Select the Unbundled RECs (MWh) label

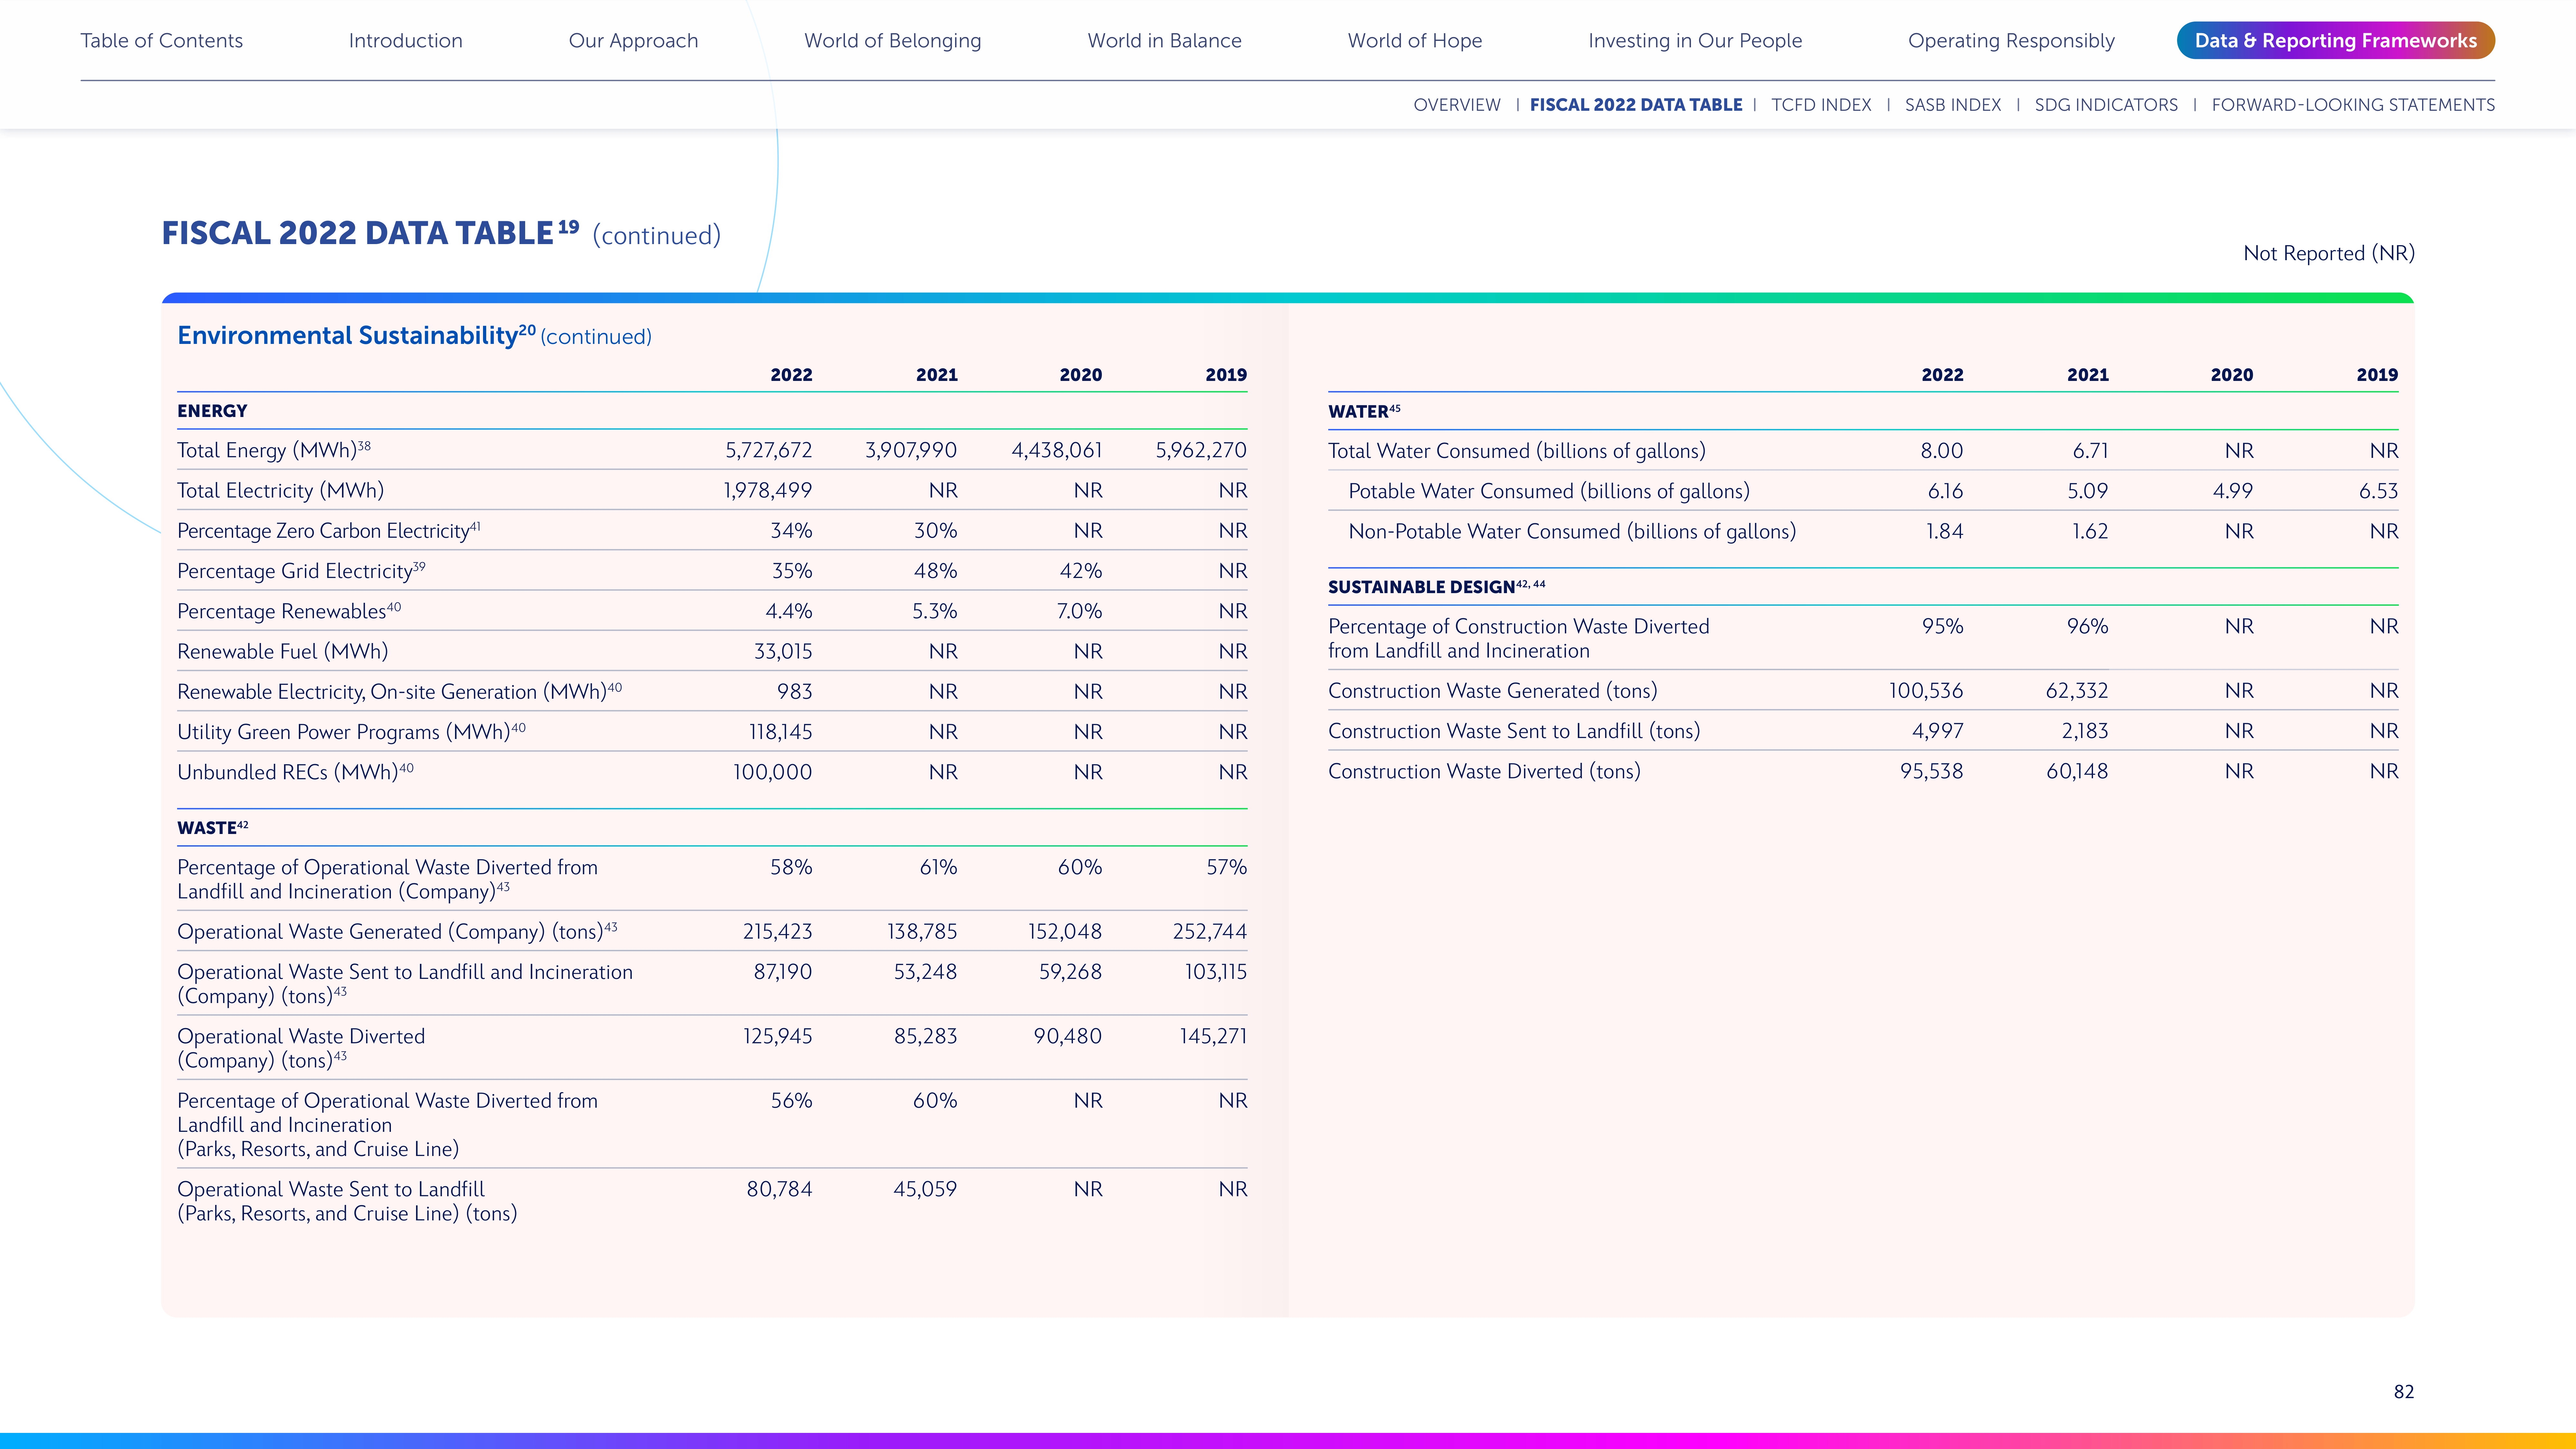click(x=295, y=772)
